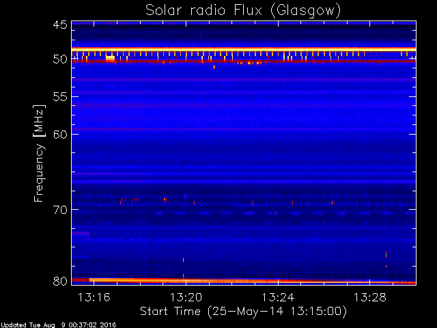
Task: Click the 13:24 time axis label
Action: [278, 298]
